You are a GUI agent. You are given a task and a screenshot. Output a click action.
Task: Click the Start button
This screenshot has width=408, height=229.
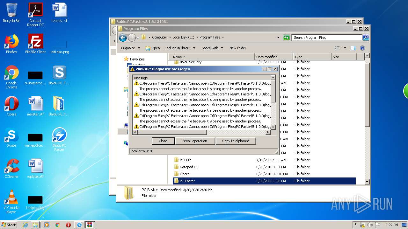coord(9,225)
